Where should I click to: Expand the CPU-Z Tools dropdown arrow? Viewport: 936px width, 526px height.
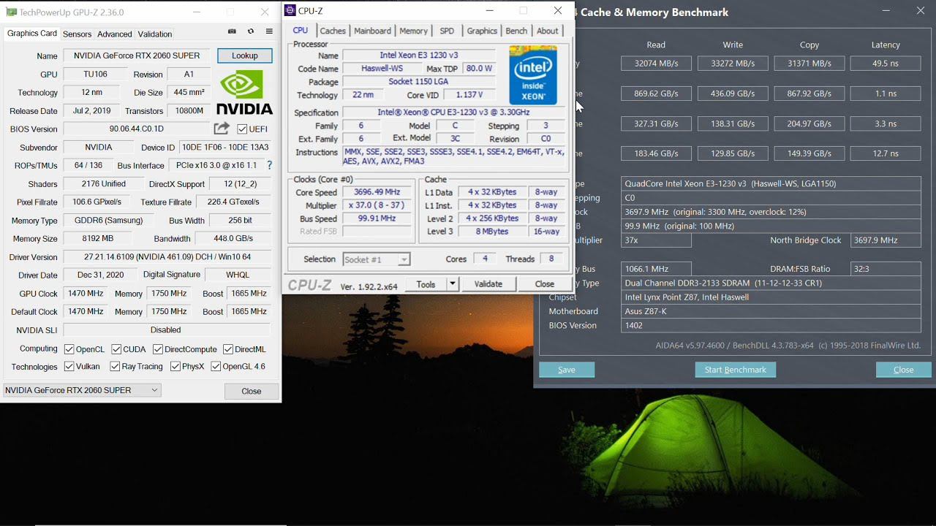pyautogui.click(x=453, y=284)
